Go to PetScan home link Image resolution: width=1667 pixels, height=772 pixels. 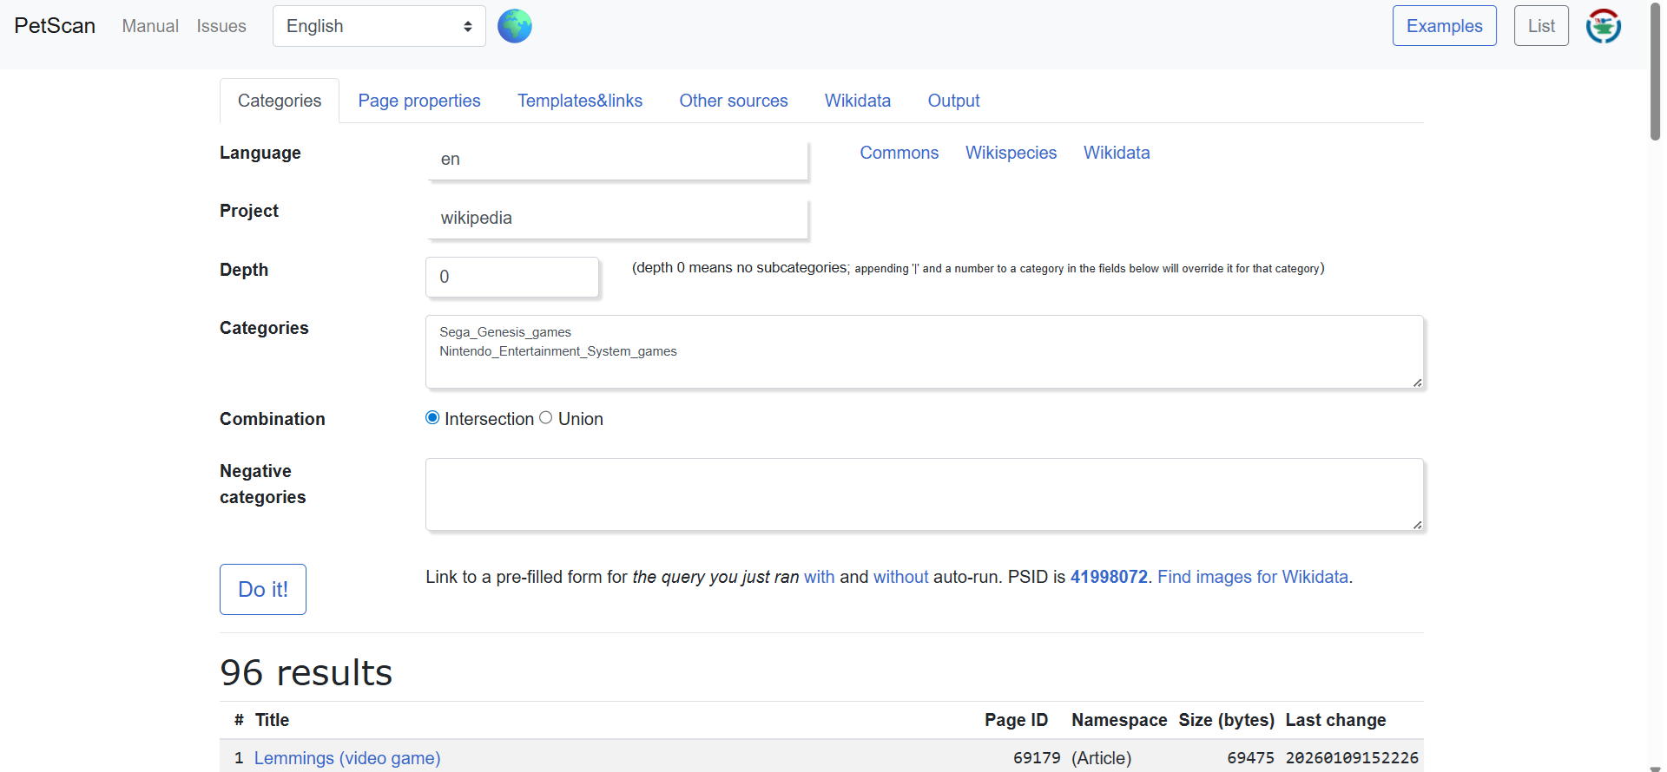(55, 26)
